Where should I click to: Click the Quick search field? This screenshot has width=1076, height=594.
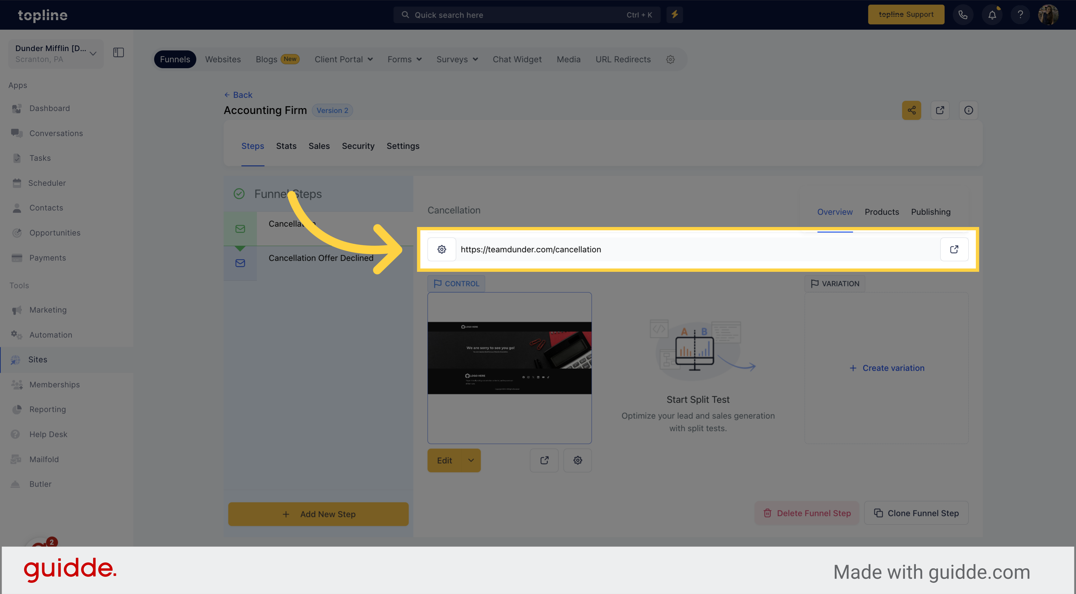527,14
